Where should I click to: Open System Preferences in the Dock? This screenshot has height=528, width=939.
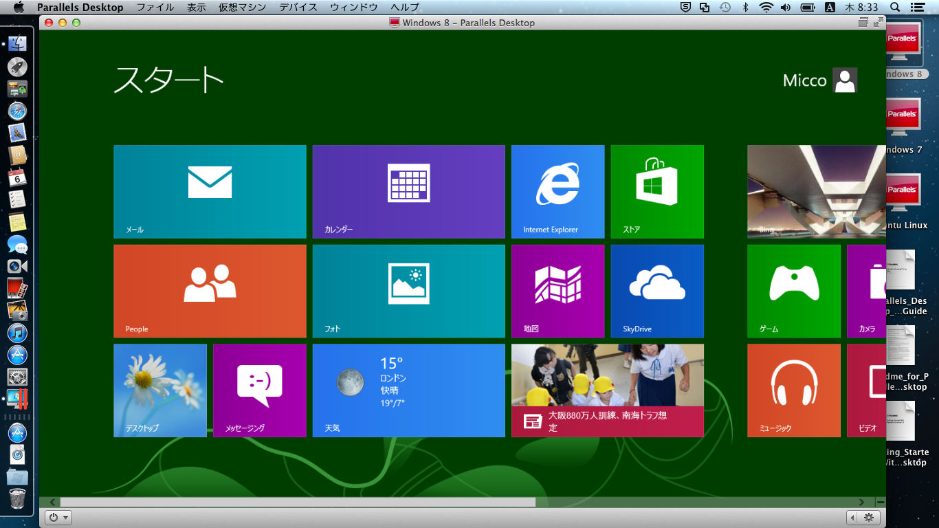click(x=17, y=377)
